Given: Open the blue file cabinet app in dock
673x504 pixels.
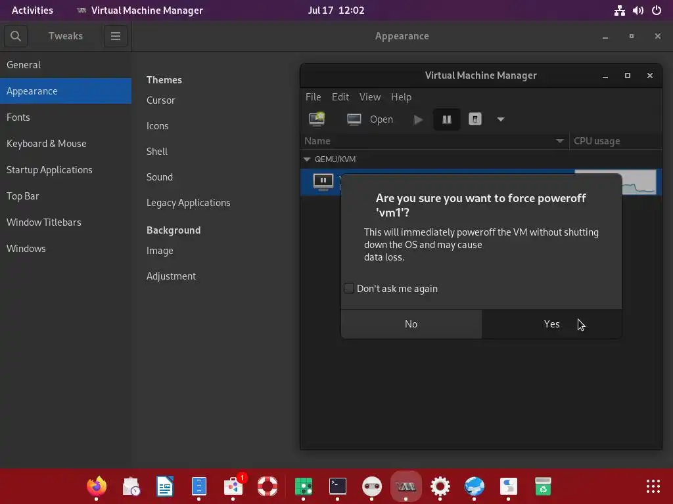Looking at the screenshot, I should pos(198,486).
